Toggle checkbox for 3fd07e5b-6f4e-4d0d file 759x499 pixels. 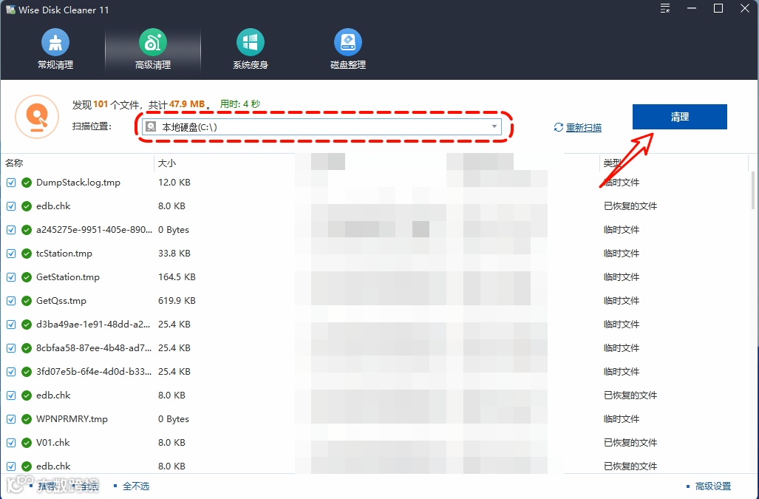[11, 372]
